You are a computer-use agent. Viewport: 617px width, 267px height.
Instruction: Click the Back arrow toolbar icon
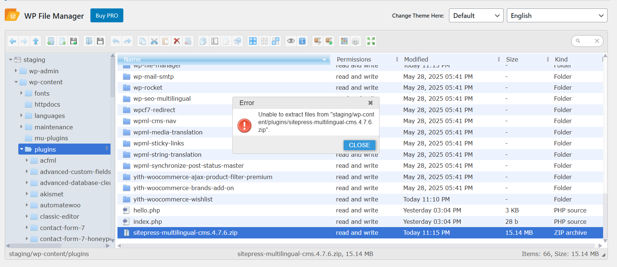[x=13, y=41]
